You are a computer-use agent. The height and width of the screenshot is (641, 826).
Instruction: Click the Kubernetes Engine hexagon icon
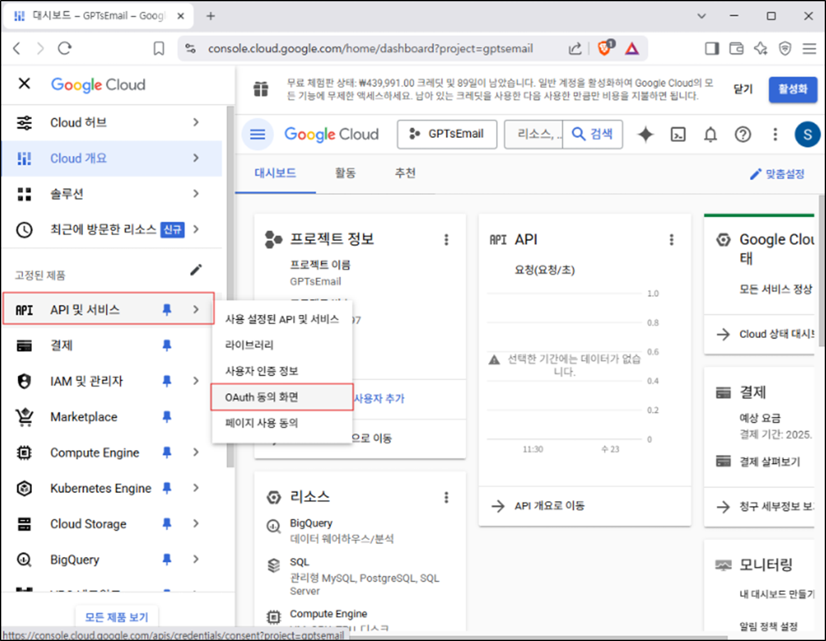24,489
